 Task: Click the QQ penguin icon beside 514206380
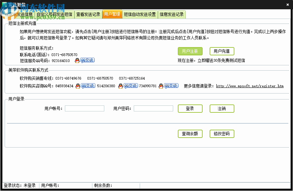tap(120, 86)
